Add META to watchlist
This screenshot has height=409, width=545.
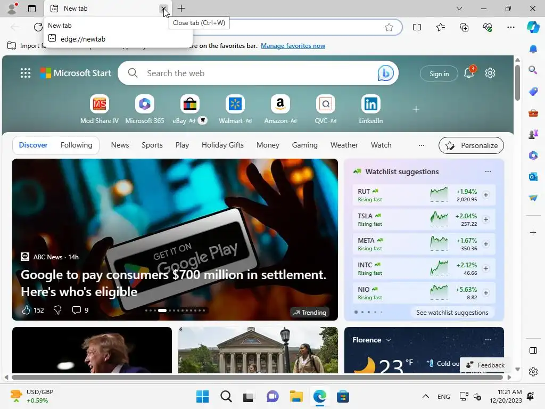tap(486, 244)
